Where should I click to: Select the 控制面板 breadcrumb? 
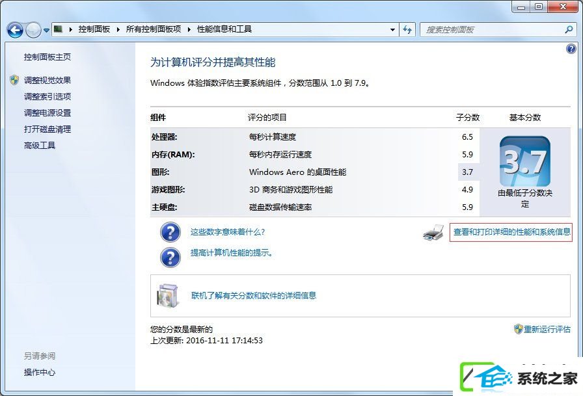click(94, 29)
